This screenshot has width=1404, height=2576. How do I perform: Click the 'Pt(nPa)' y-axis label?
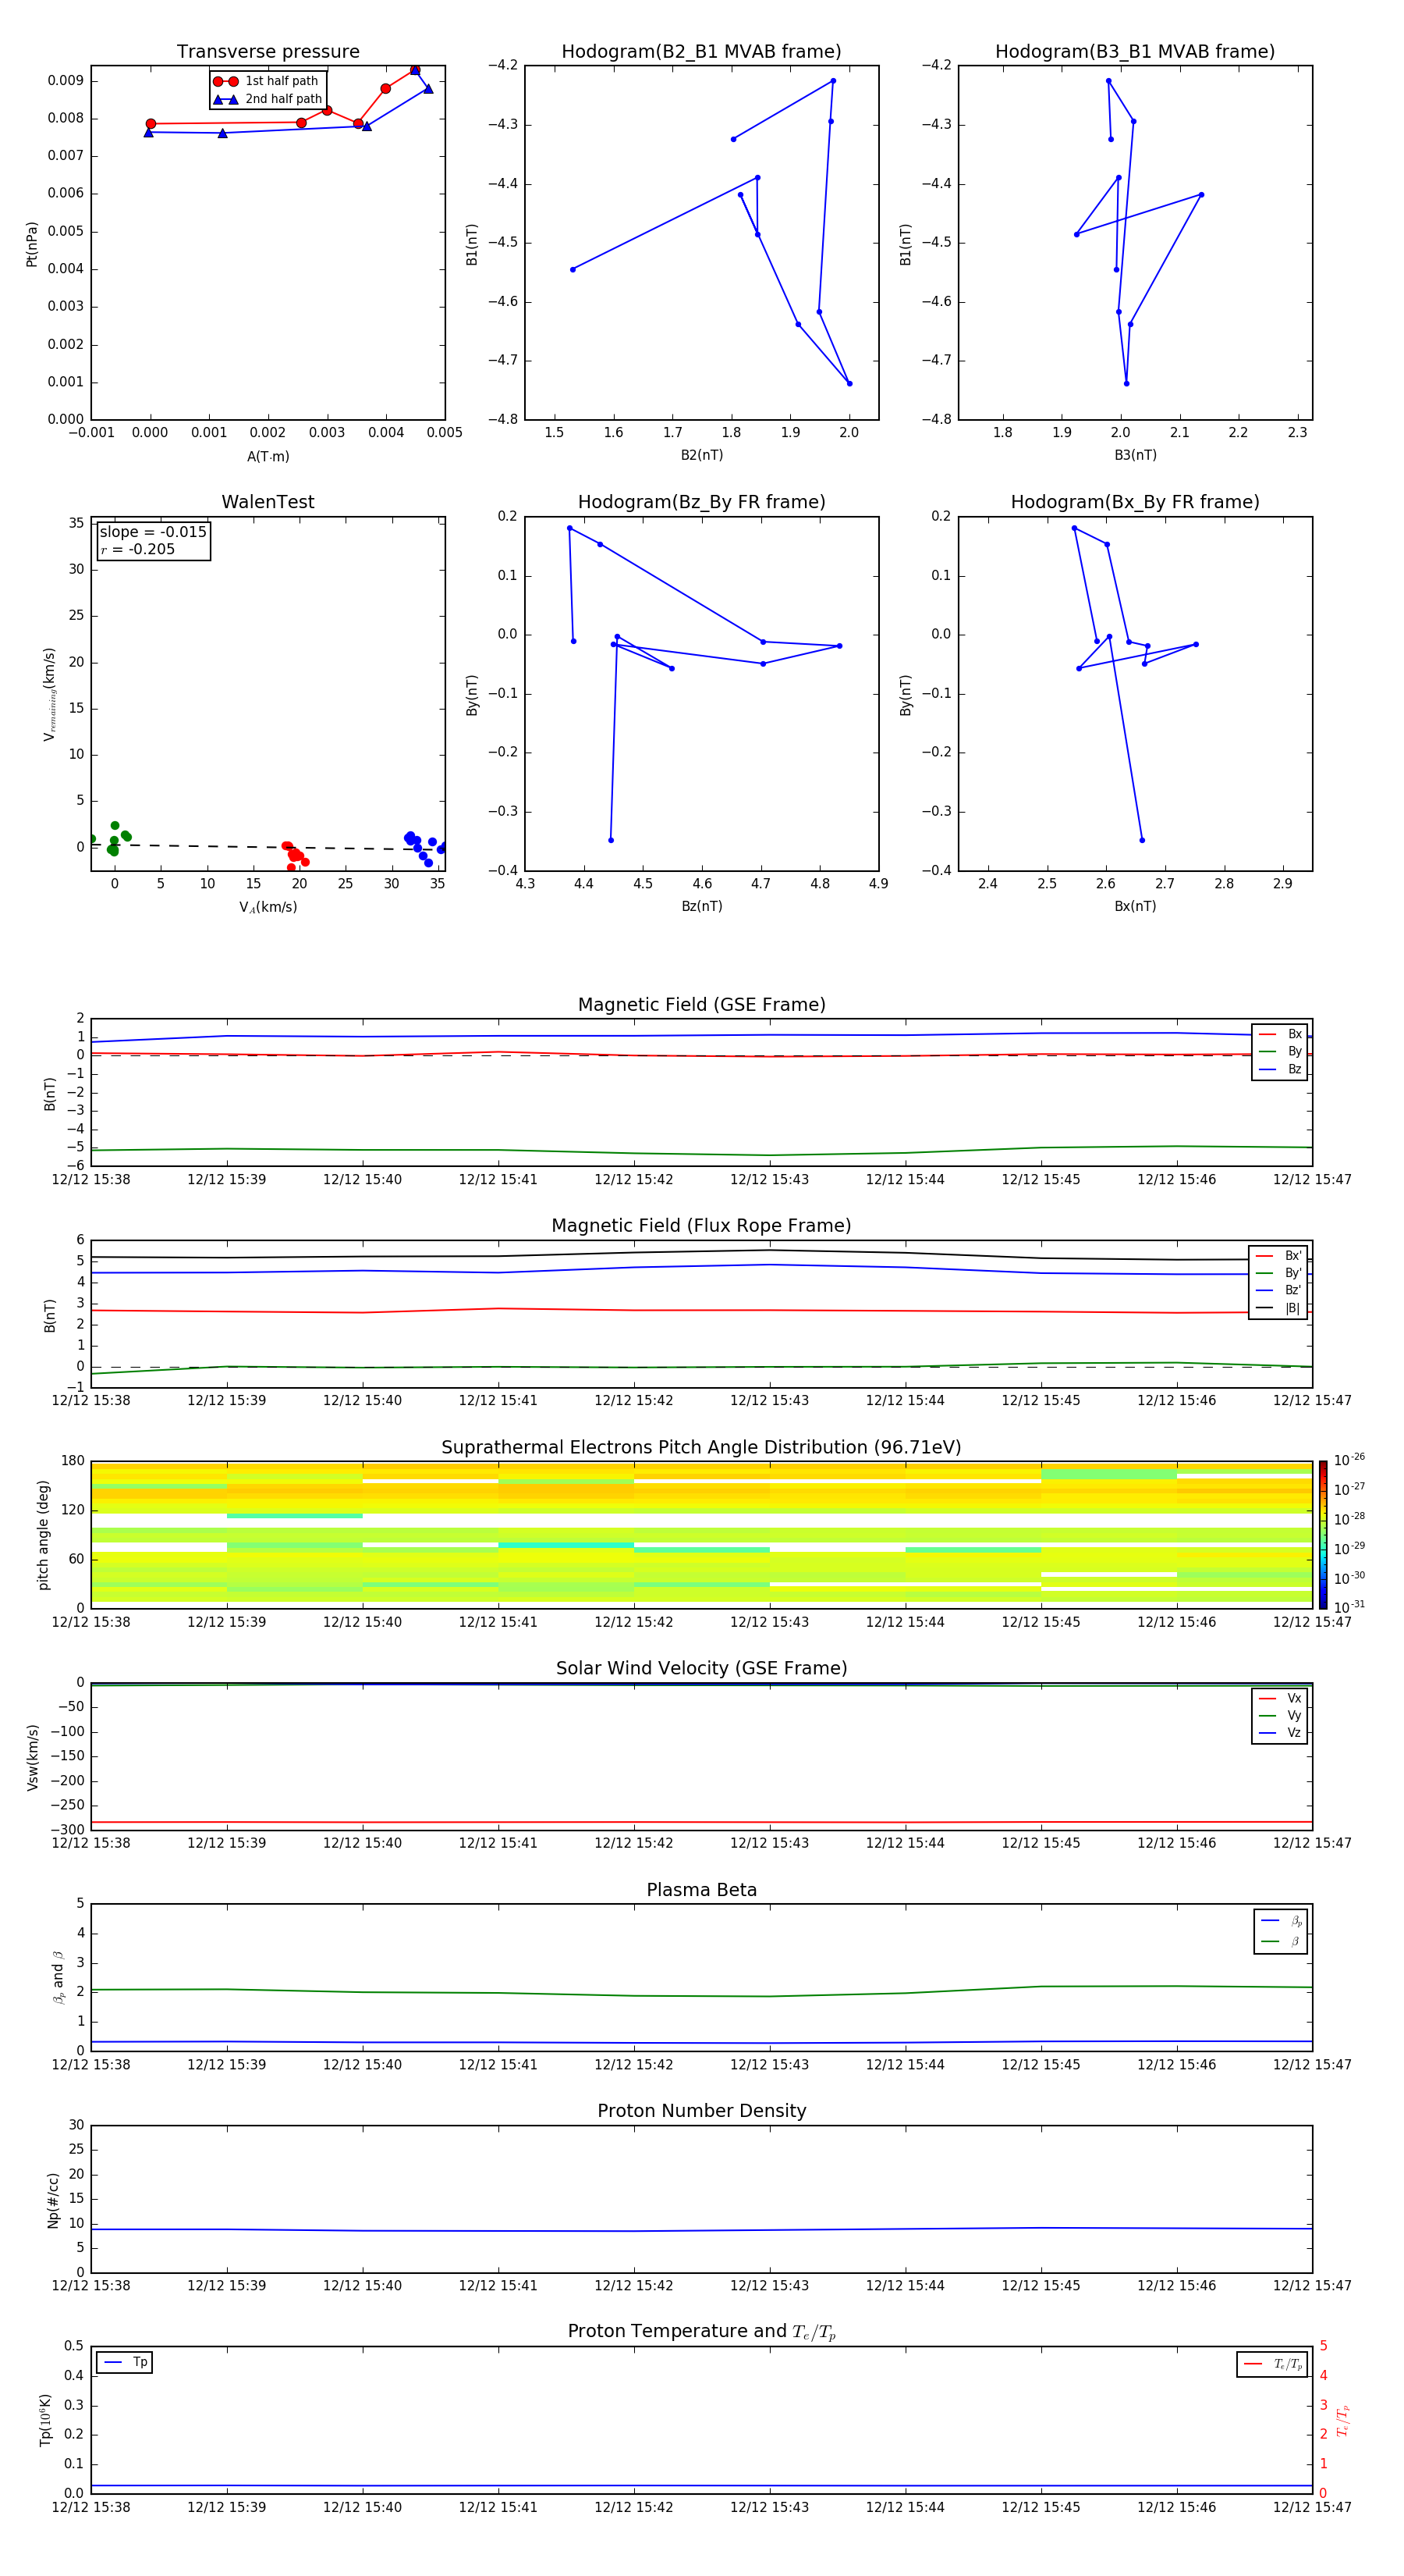(x=31, y=244)
